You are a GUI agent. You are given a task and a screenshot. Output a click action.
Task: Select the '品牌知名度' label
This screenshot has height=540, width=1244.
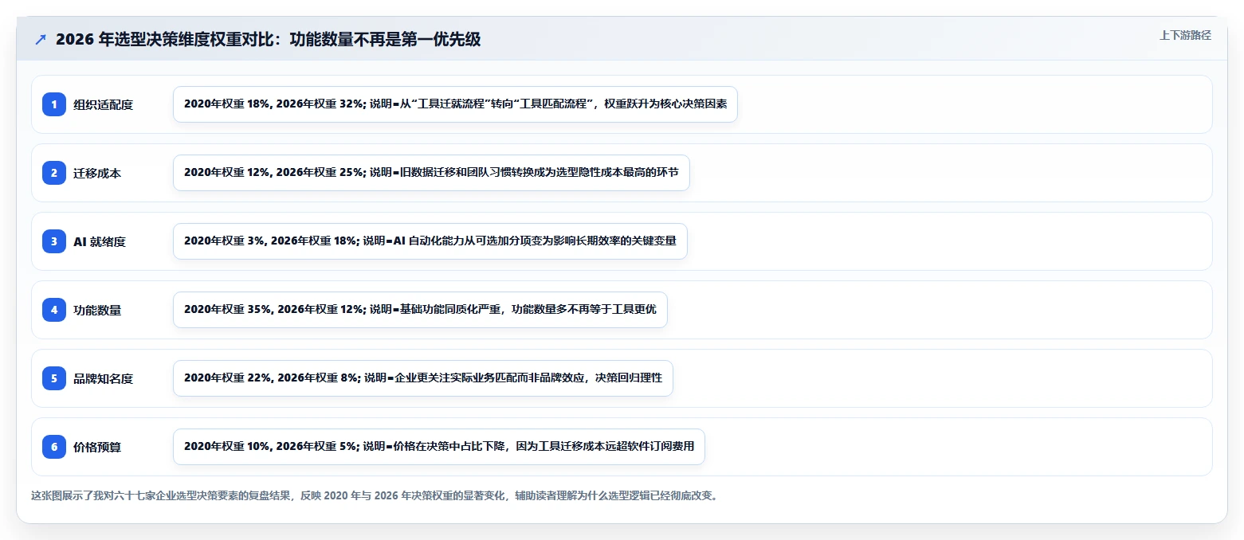[103, 379]
